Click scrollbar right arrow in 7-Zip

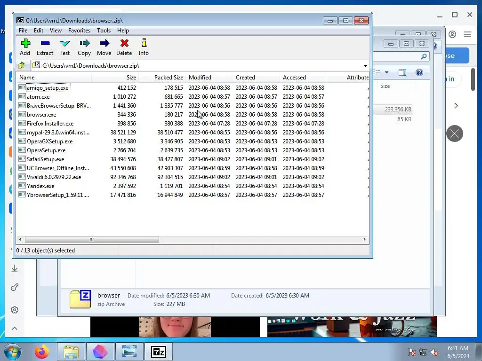[365, 239]
